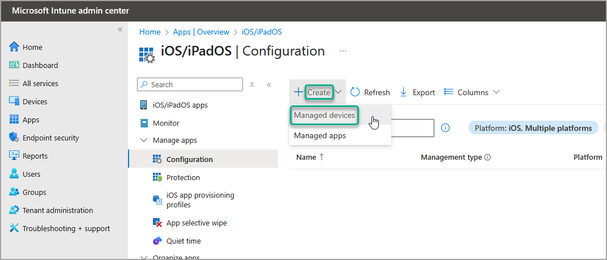Open the Troubleshooting + support wrench icon
Image resolution: width=607 pixels, height=260 pixels.
(14, 228)
